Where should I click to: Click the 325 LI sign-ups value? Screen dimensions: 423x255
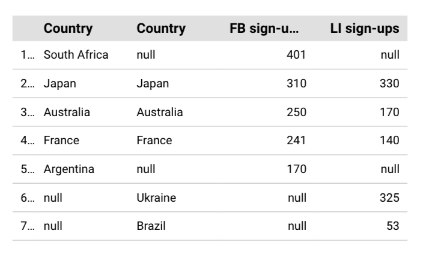point(389,198)
